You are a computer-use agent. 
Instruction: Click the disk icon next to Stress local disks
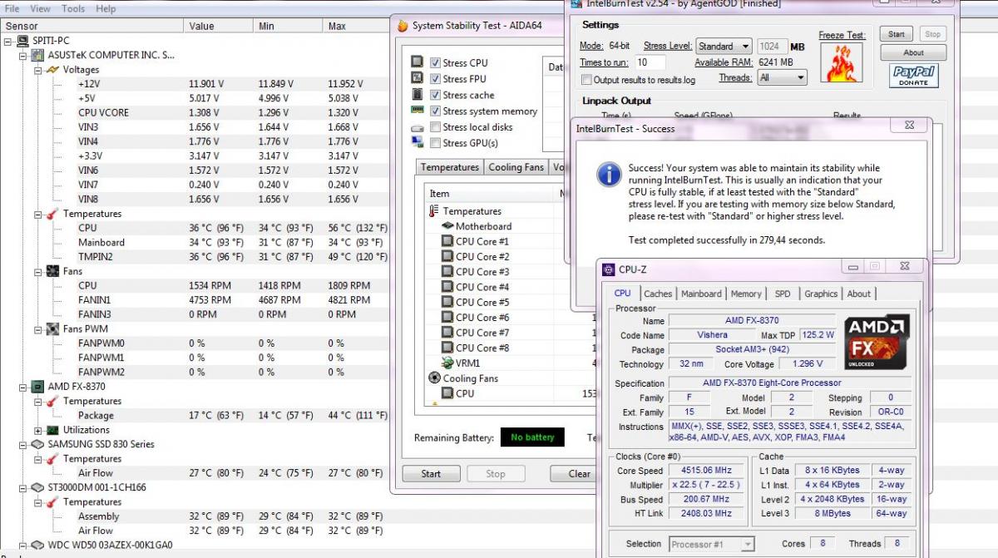(x=418, y=127)
